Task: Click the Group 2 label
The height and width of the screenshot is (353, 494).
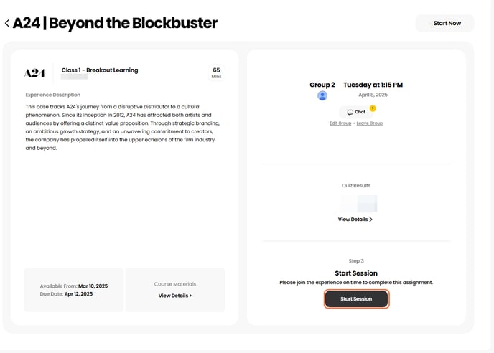Action: (322, 85)
